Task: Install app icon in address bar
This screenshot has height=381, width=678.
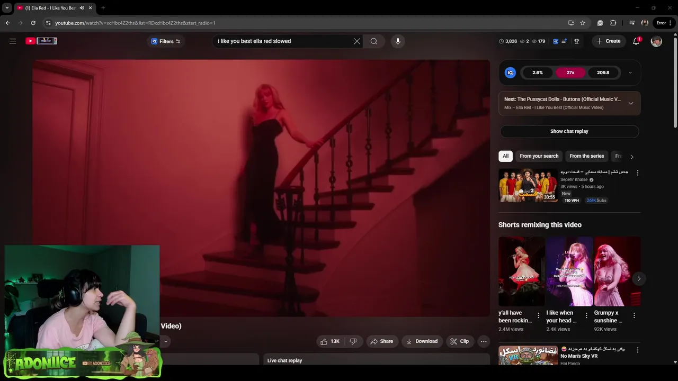Action: click(571, 23)
